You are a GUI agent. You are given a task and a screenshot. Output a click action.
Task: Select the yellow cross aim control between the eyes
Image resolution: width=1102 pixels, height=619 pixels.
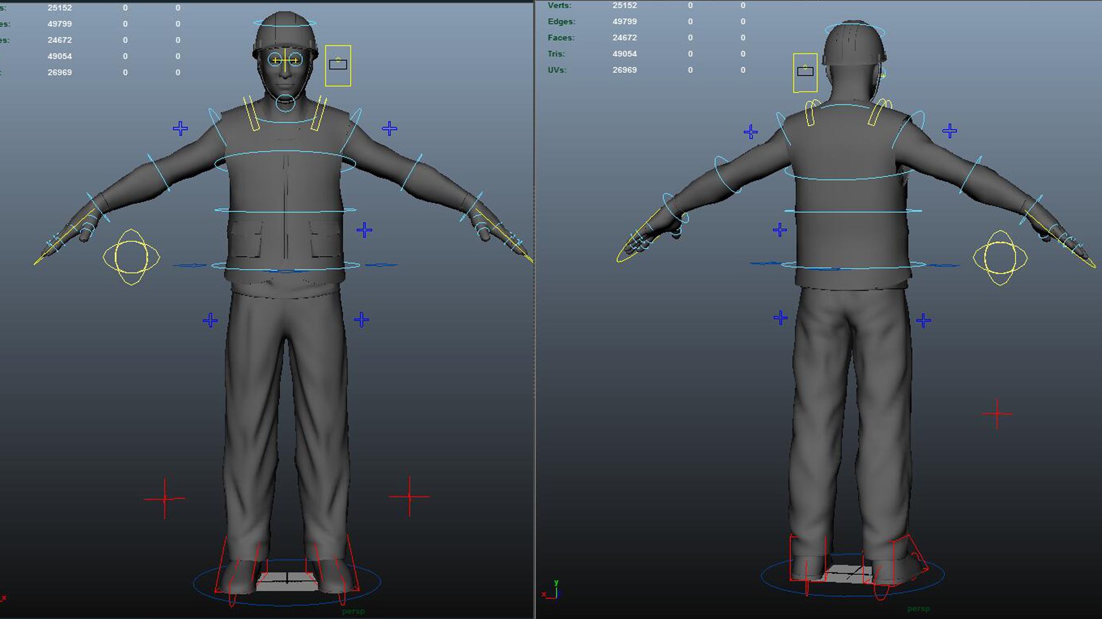click(285, 60)
